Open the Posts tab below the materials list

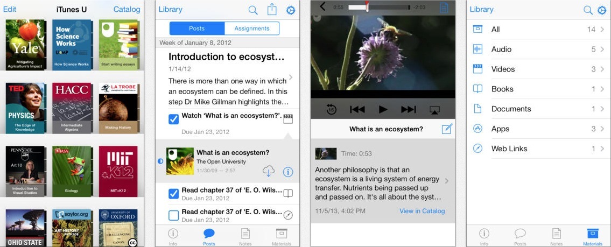pyautogui.click(x=520, y=236)
